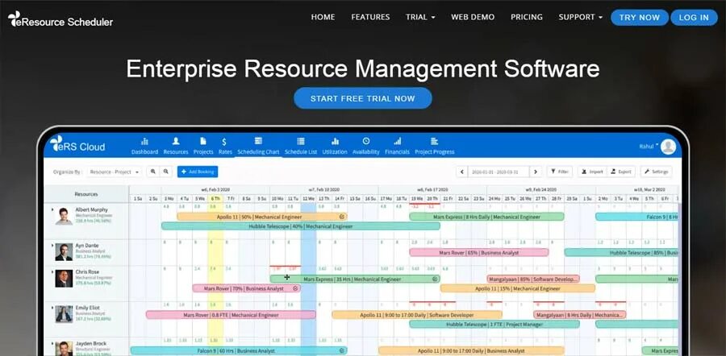726x356 pixels.
Task: Expand Chris Rose's resource row
Action: coord(52,272)
